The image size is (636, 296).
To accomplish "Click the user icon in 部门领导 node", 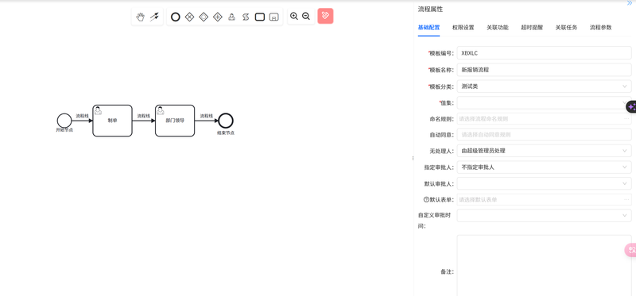I will point(161,110).
